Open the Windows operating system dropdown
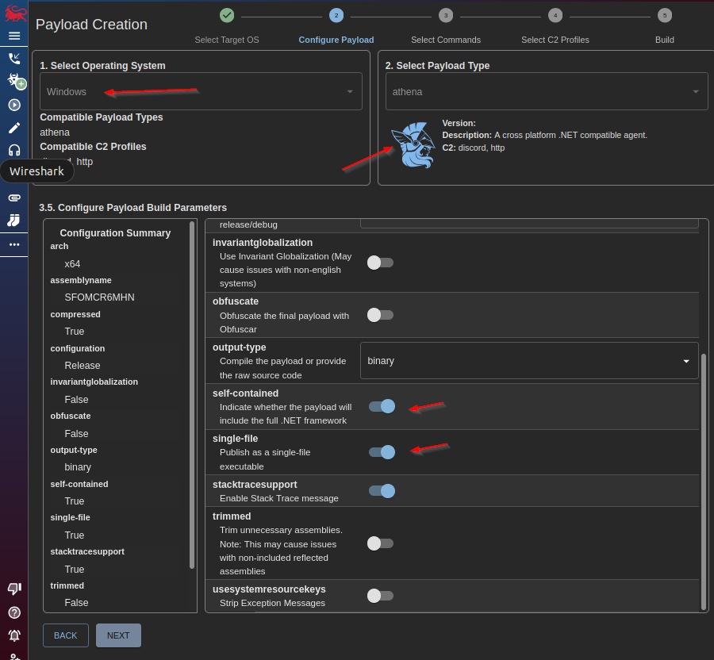This screenshot has height=660, width=714. (x=201, y=91)
